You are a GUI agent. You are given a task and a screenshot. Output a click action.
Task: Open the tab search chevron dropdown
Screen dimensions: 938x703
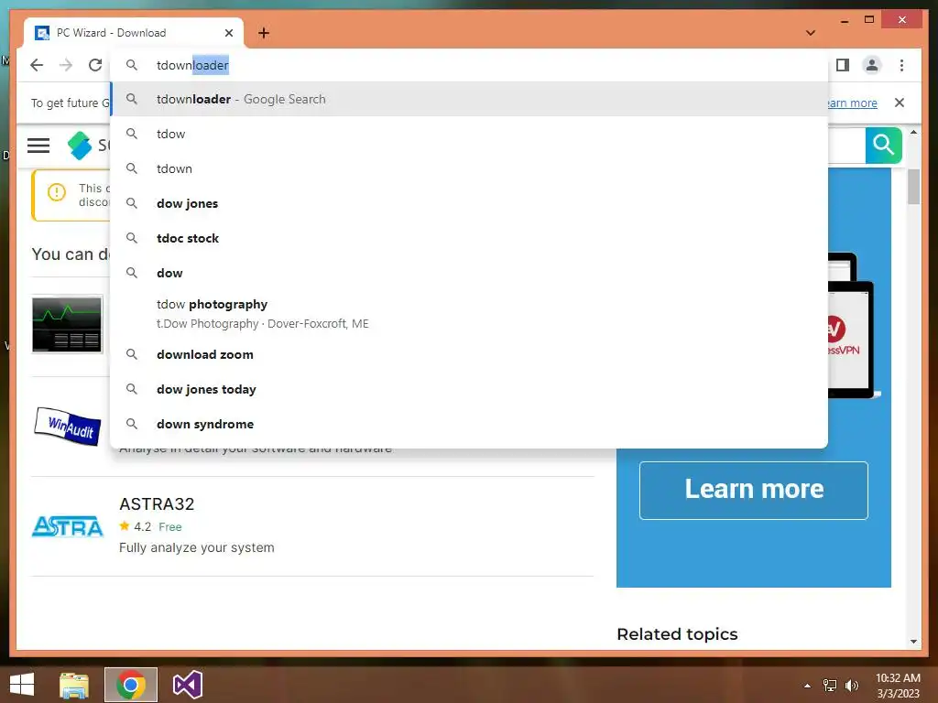coord(811,33)
